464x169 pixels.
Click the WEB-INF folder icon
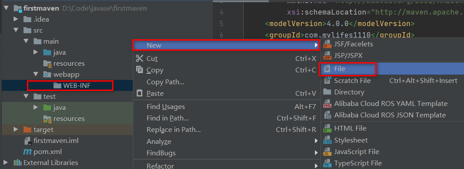tap(57, 86)
